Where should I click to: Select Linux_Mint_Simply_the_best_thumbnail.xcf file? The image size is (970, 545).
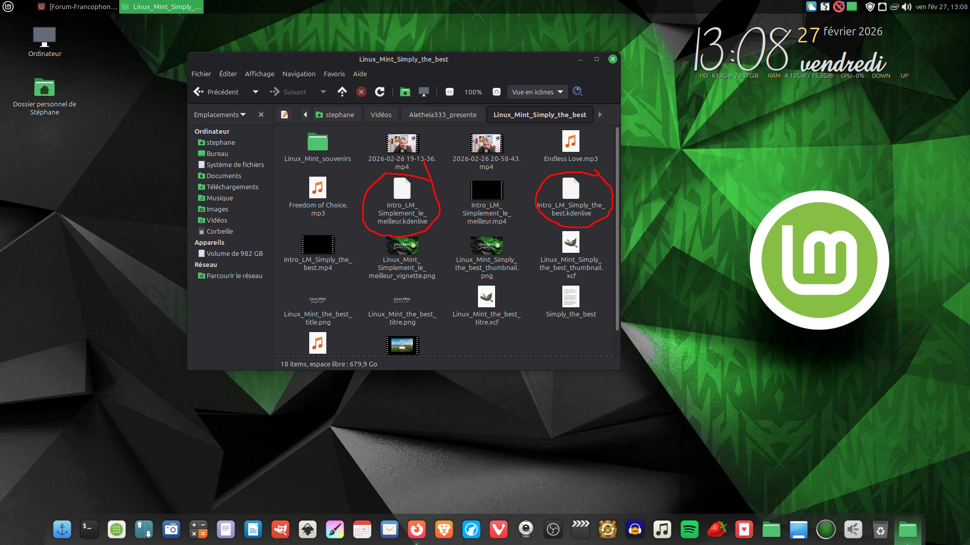pyautogui.click(x=571, y=255)
